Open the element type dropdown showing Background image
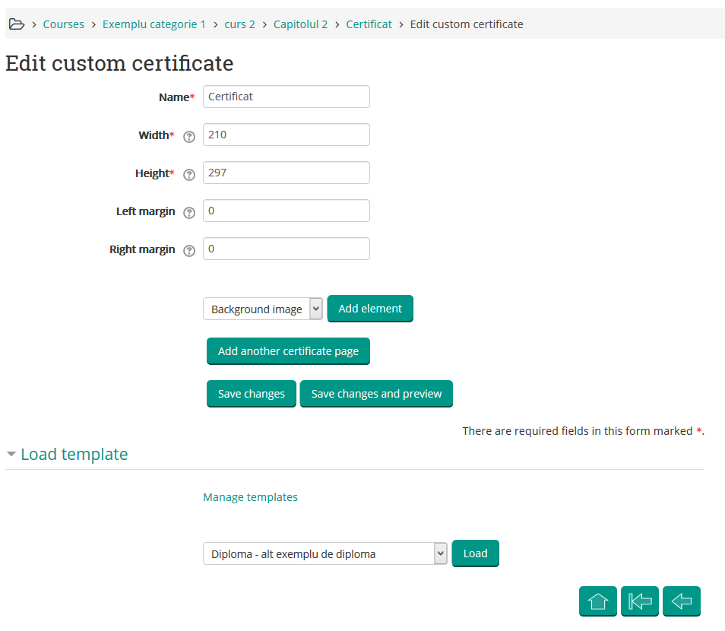 [262, 309]
